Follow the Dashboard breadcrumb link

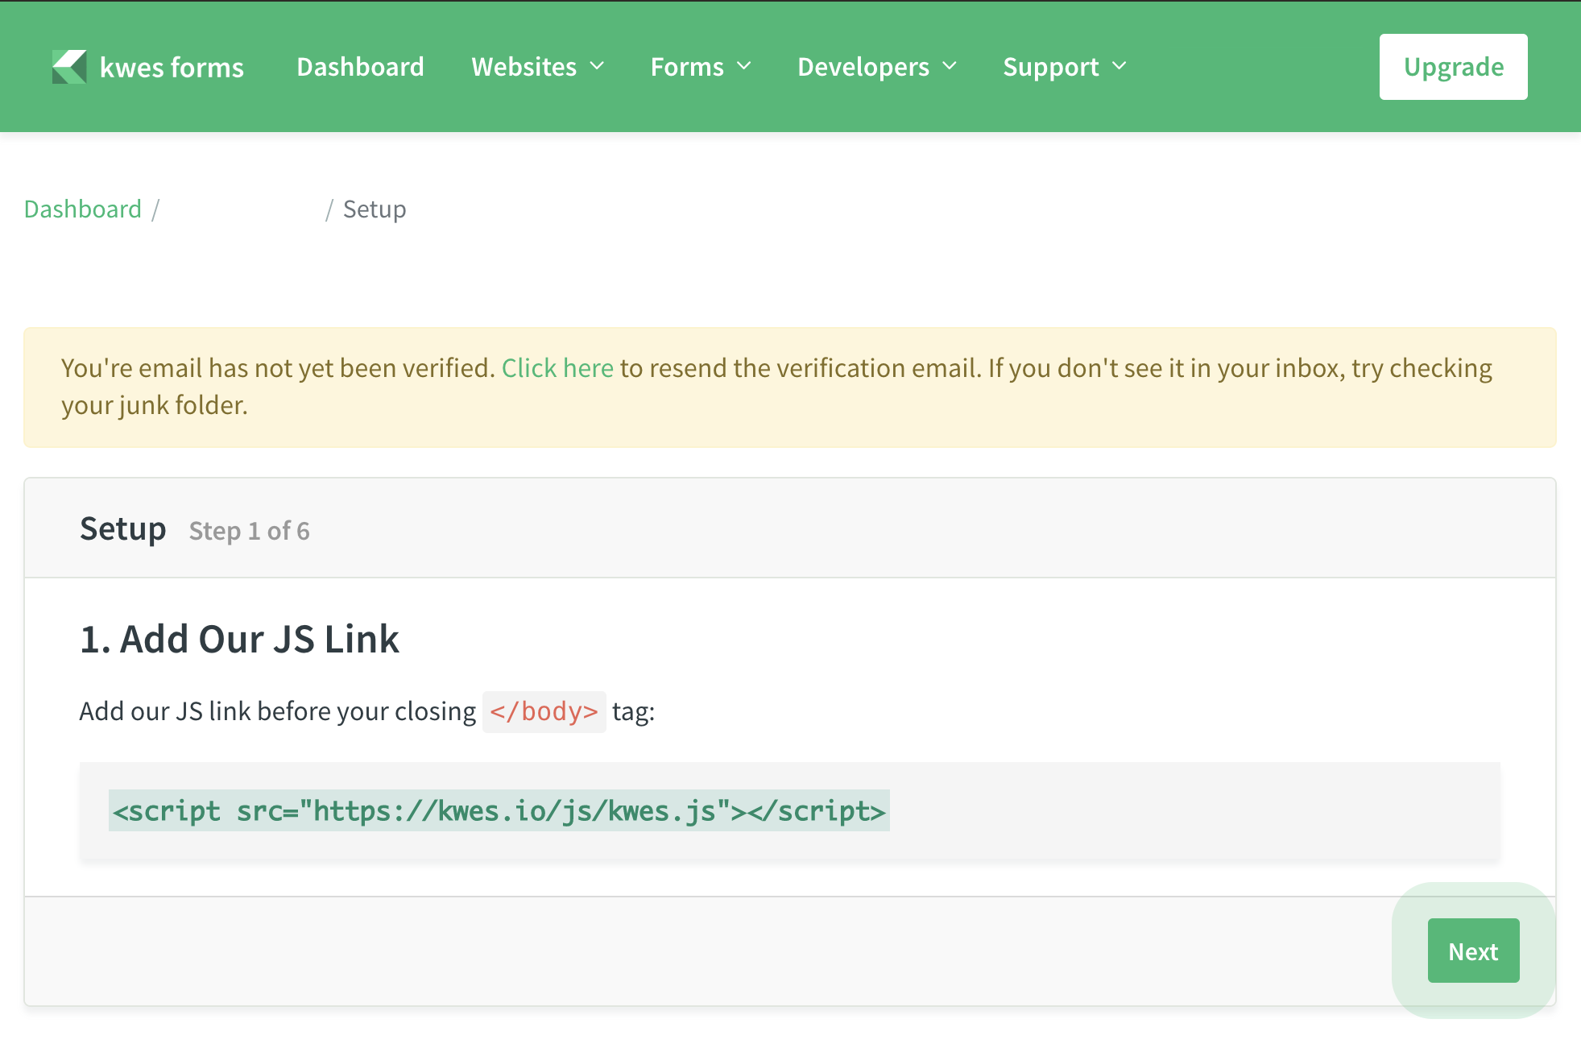coord(83,209)
